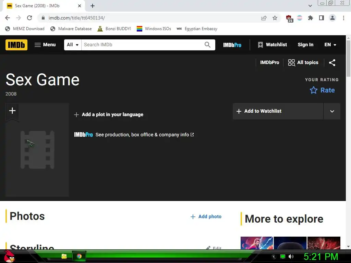Image resolution: width=351 pixels, height=263 pixels.
Task: Open All topics
Action: pos(303,63)
